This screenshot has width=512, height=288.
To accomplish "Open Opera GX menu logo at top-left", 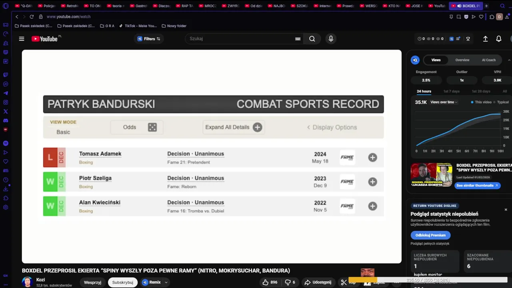I will [6, 6].
